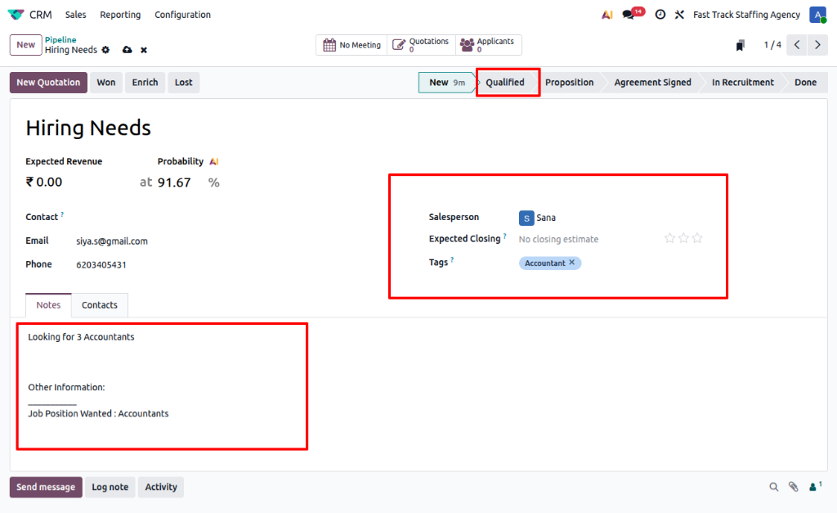Open the attachments paperclip icon
This screenshot has width=837, height=513.
tap(793, 487)
